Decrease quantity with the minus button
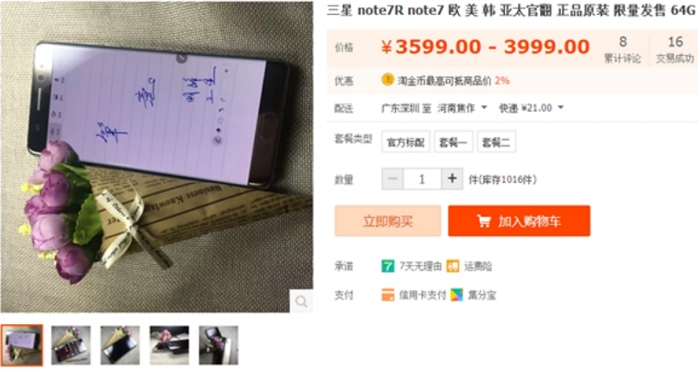Image resolution: width=698 pixels, height=372 pixels. (x=393, y=179)
